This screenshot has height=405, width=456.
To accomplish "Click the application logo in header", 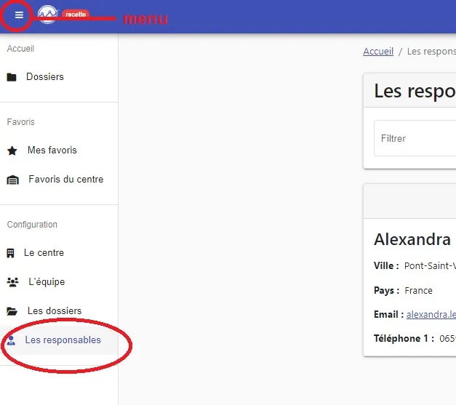I will [x=48, y=15].
